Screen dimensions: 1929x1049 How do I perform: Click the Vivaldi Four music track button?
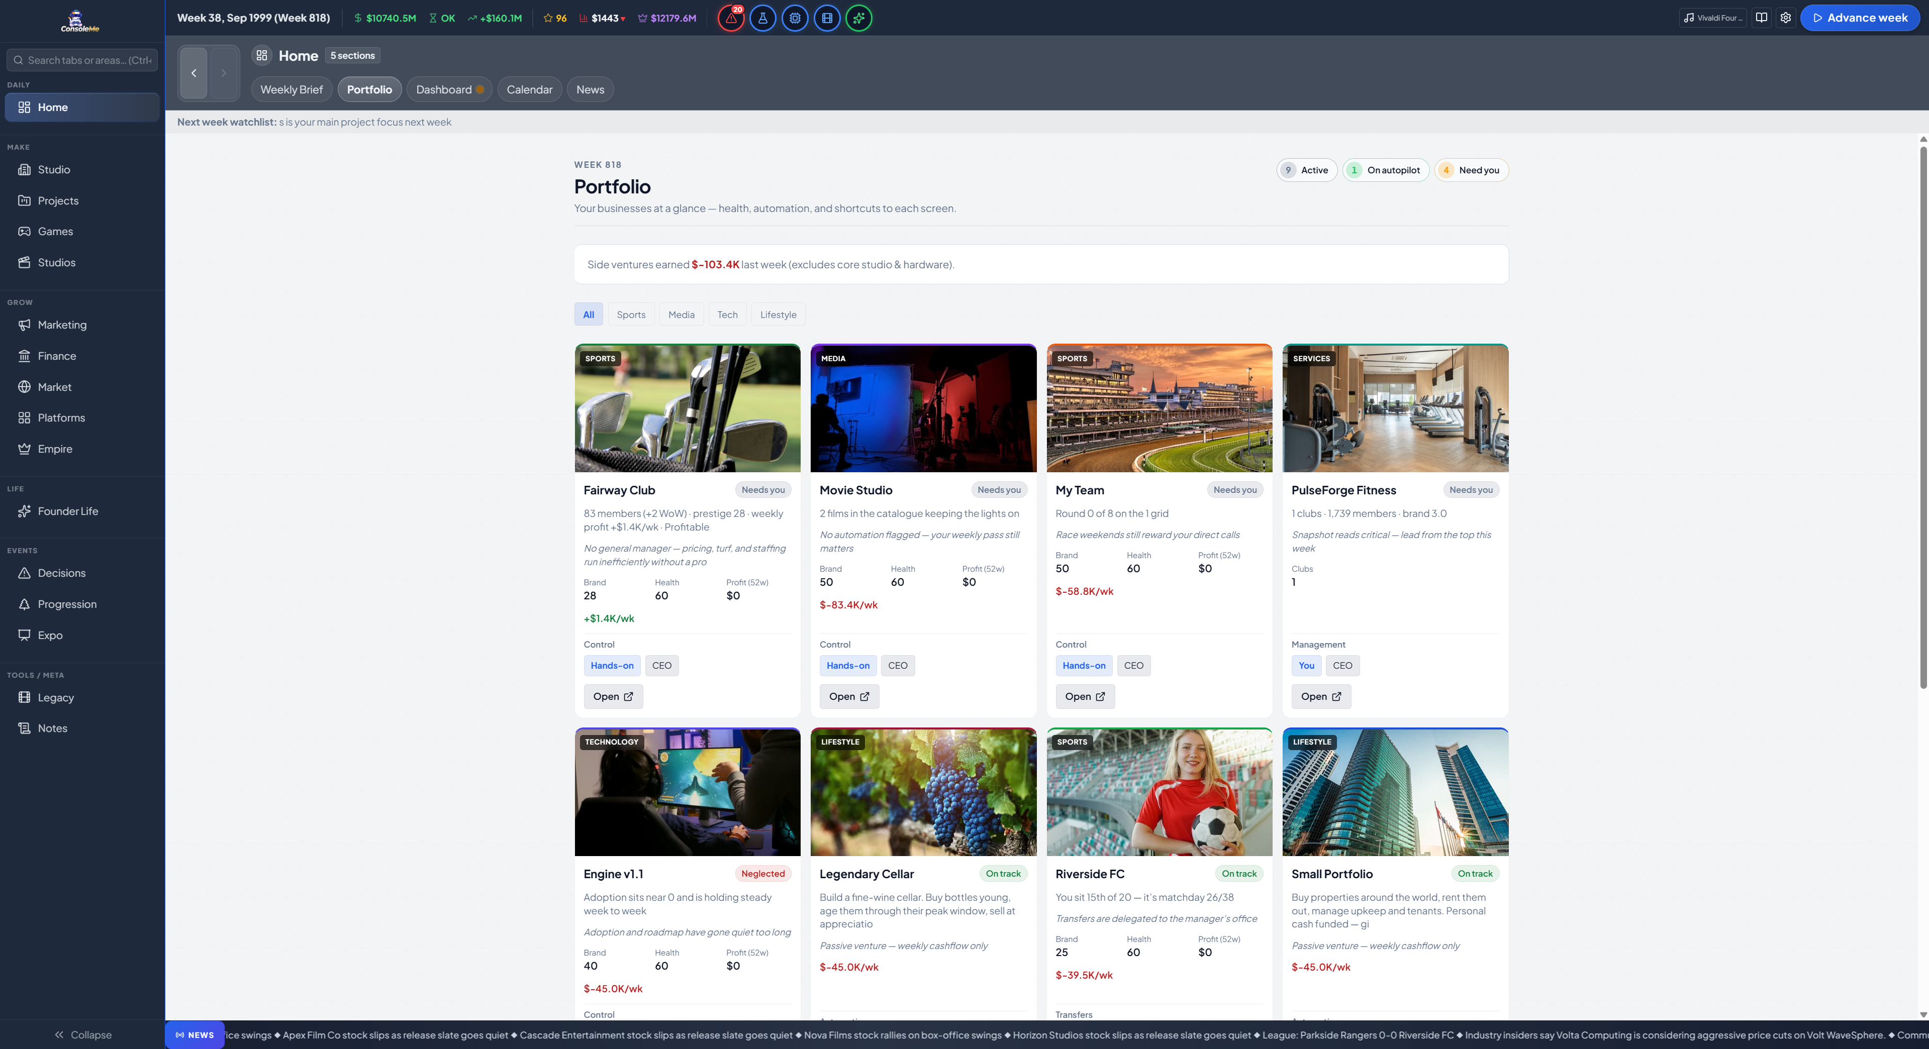click(1712, 18)
